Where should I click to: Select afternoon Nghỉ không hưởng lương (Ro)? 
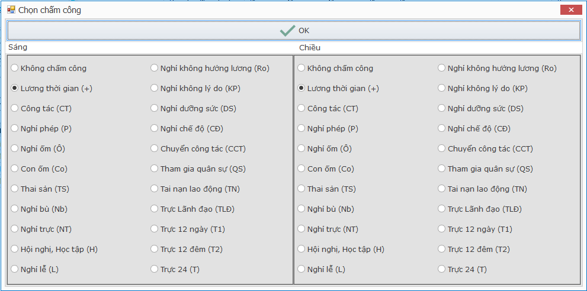click(497, 69)
